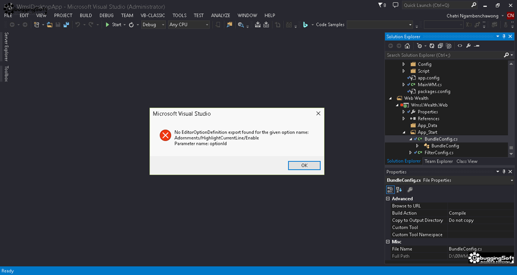Click the Pending Changes Filter icon

click(420, 46)
